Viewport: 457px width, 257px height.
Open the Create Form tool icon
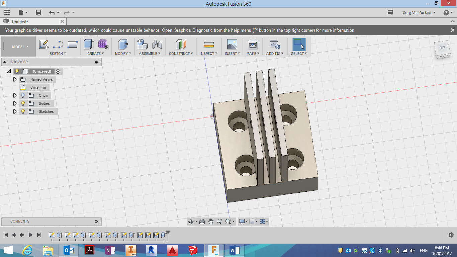coord(103,45)
